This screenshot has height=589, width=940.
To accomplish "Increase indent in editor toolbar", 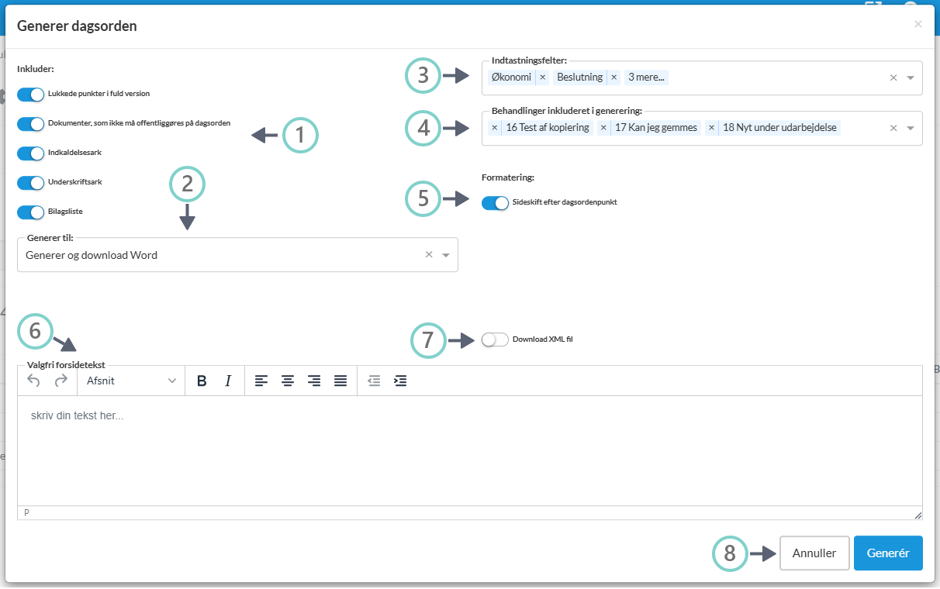I will pyautogui.click(x=400, y=381).
